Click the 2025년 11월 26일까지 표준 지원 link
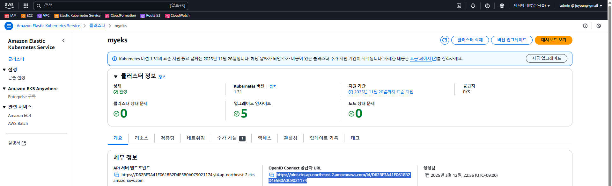 [384, 92]
